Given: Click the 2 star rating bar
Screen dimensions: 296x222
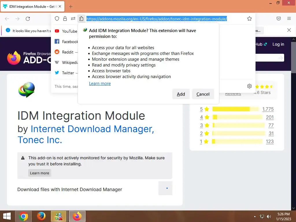Looking at the screenshot, I should pos(238,133).
